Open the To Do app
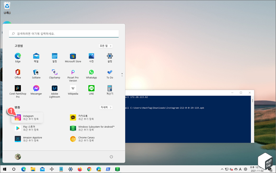Image resolution: width=276 pixels, height=173 pixels. [x=110, y=74]
